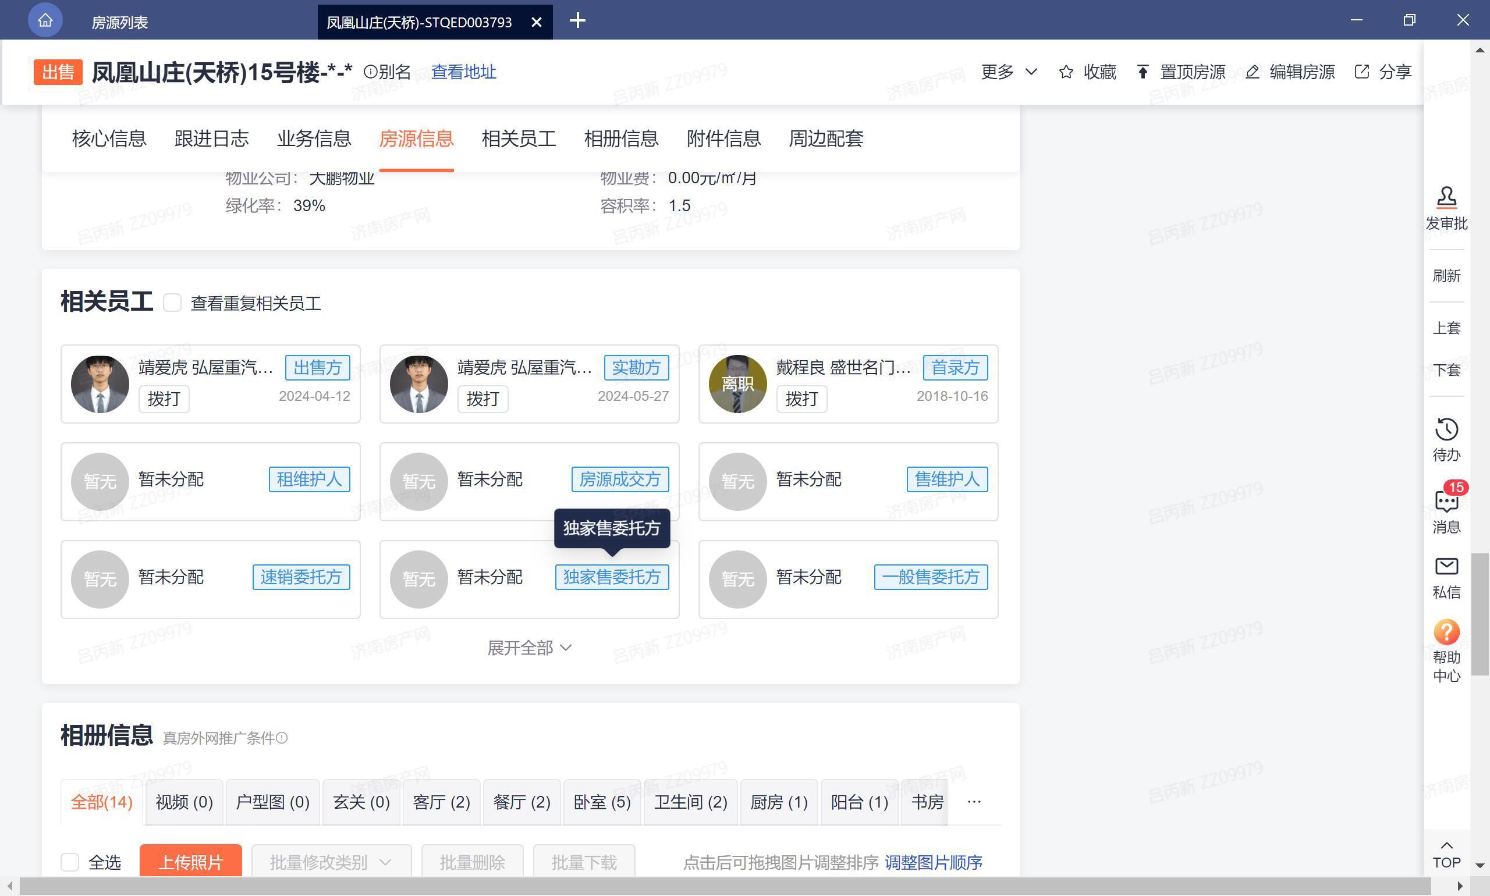Switch to the 相关员工 tab
Viewport: 1490px width, 896px height.
(x=519, y=138)
